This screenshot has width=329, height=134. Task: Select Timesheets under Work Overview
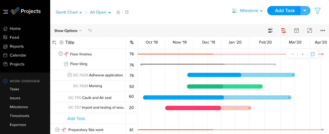click(x=19, y=116)
